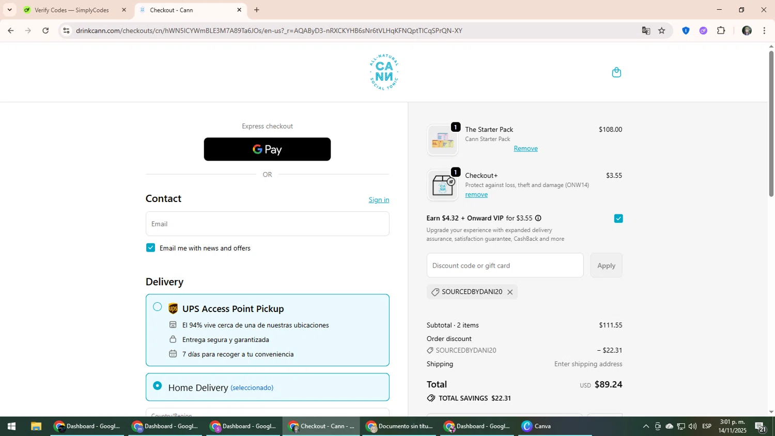Image resolution: width=775 pixels, height=436 pixels.
Task: View site information icon in address bar
Action: click(x=66, y=30)
